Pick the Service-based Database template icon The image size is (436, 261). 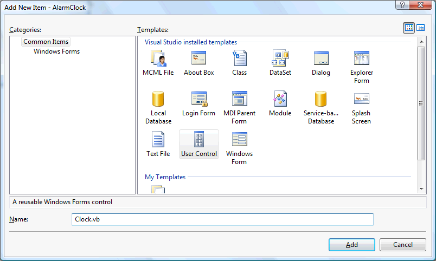tap(320, 99)
